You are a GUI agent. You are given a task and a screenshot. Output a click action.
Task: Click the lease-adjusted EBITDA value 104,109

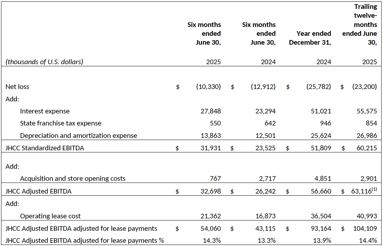pyautogui.click(x=365, y=229)
